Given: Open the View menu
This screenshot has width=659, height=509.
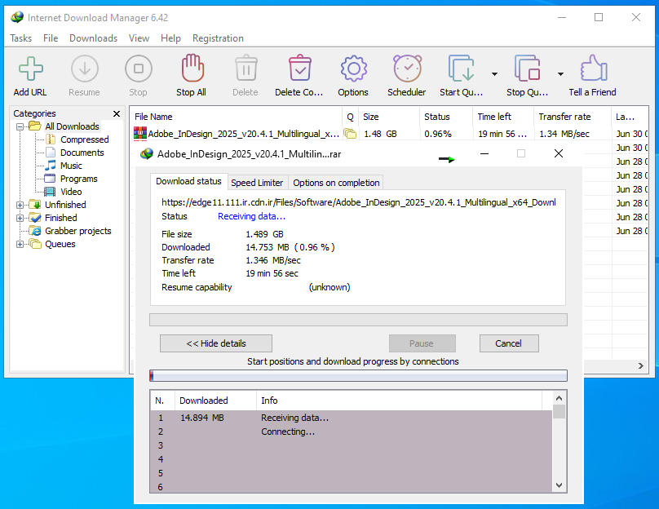Looking at the screenshot, I should 139,38.
